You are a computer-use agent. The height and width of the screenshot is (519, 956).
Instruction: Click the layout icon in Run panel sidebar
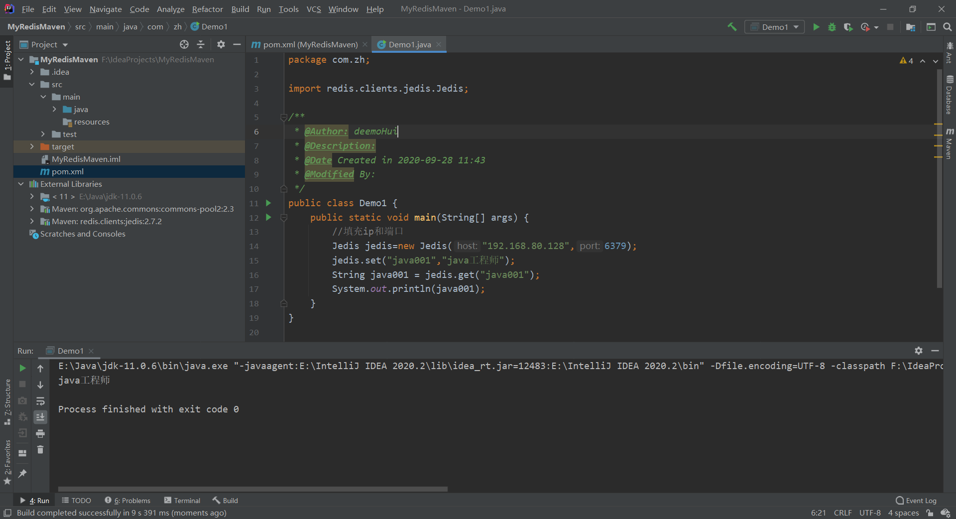coord(22,453)
